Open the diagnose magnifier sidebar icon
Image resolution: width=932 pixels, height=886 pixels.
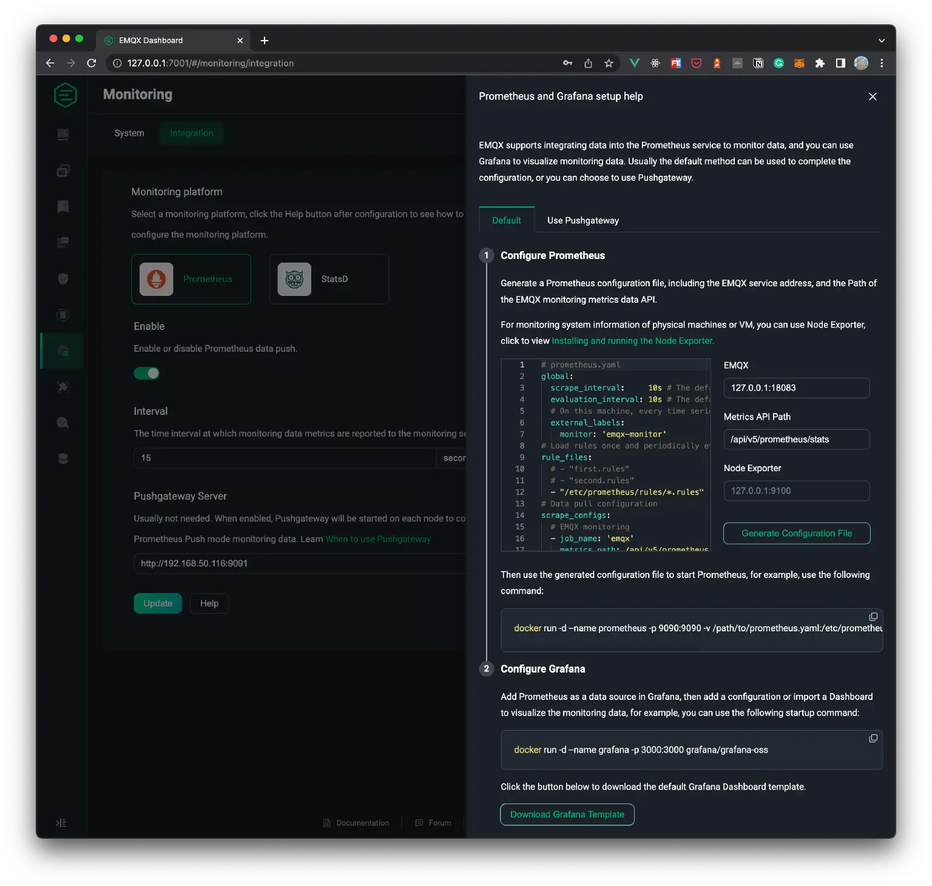pos(62,423)
